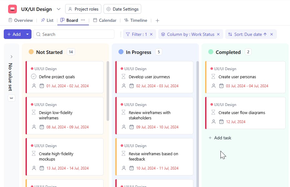Open the project name dropdown chevron
The height and width of the screenshot is (187, 290).
point(59,9)
